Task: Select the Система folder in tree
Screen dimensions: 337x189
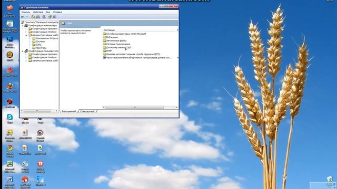Action: tap(38, 41)
